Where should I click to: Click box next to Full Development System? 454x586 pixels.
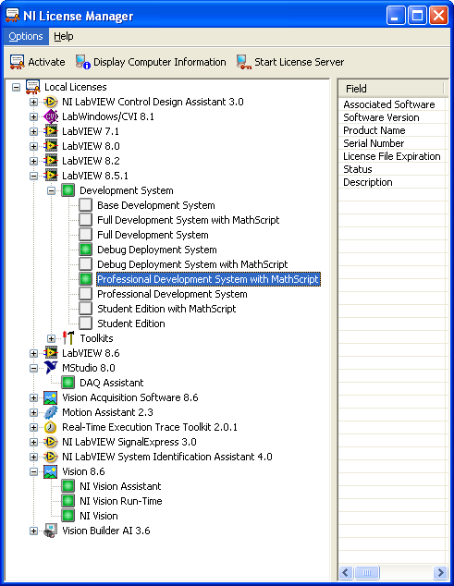point(86,235)
